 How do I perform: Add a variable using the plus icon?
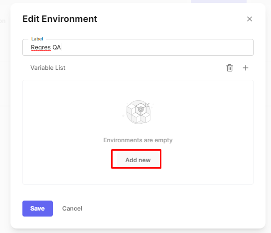[x=246, y=68]
